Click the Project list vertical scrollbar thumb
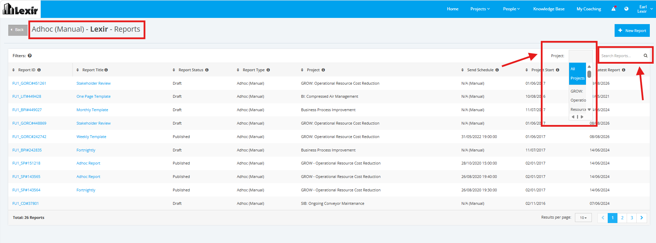Image resolution: width=656 pixels, height=243 pixels. (589, 74)
